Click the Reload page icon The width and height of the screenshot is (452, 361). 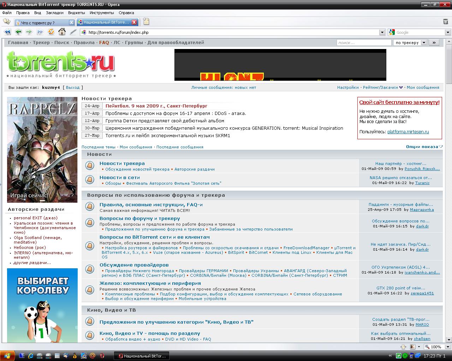(51, 32)
